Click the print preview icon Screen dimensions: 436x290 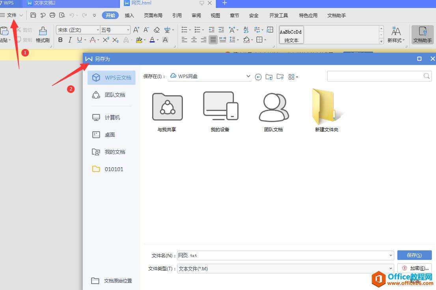[62, 15]
